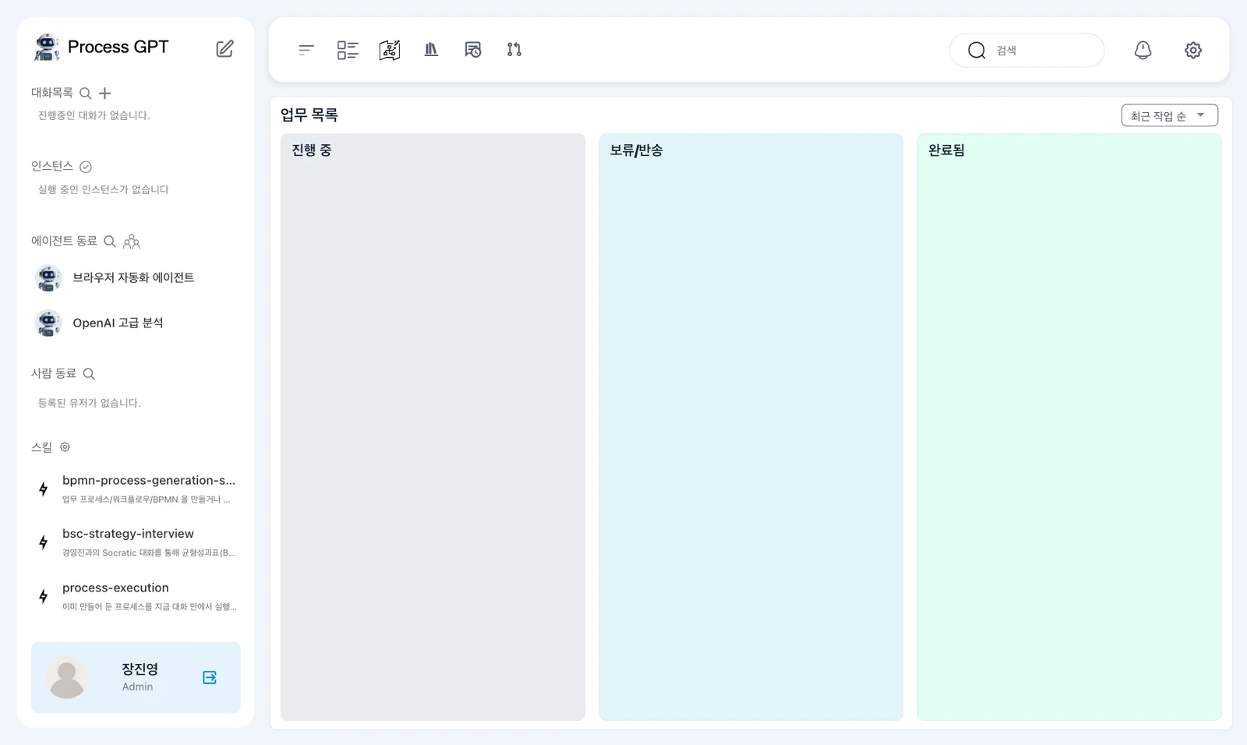This screenshot has width=1247, height=745.
Task: Click the 장진영 user avatar
Action: tap(67, 677)
